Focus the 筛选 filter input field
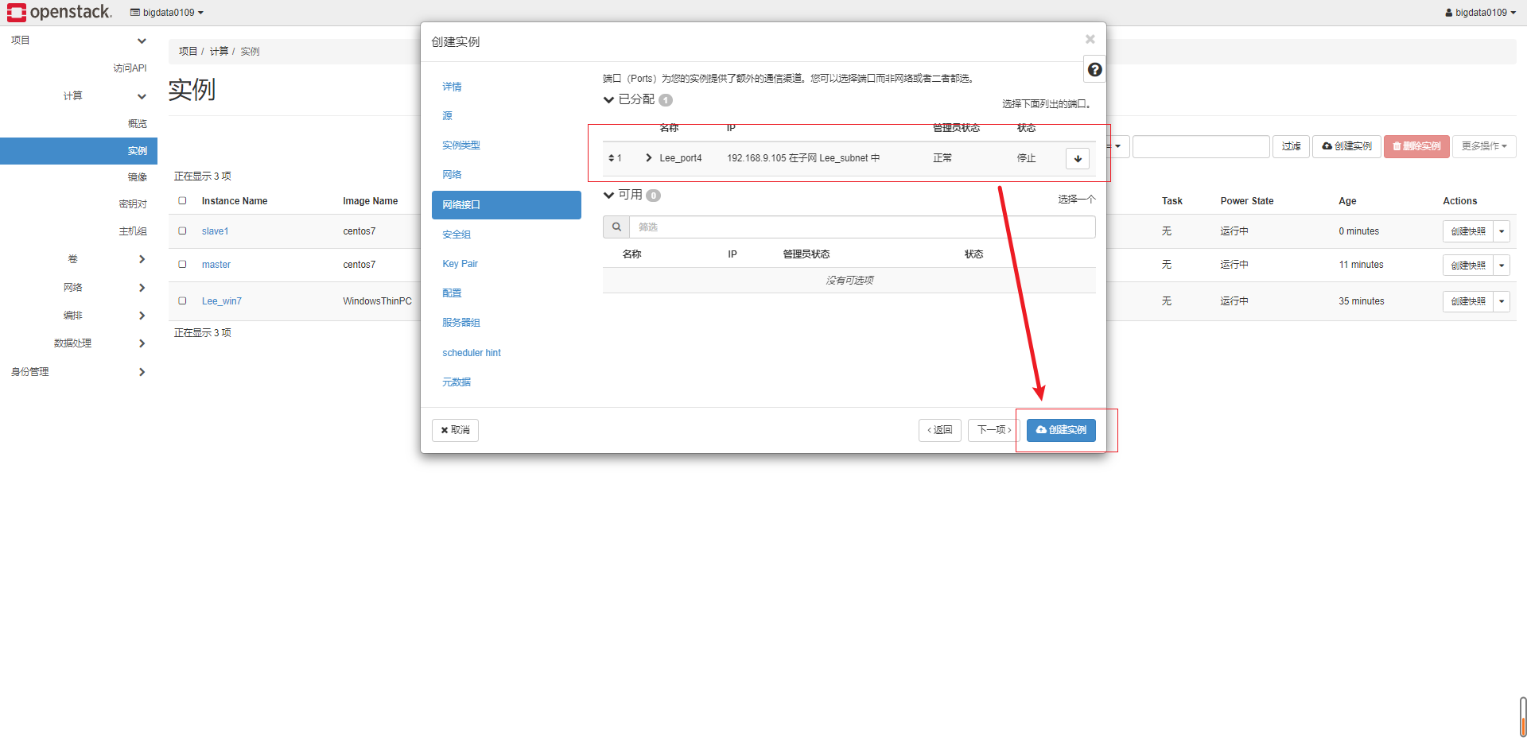 coord(862,227)
